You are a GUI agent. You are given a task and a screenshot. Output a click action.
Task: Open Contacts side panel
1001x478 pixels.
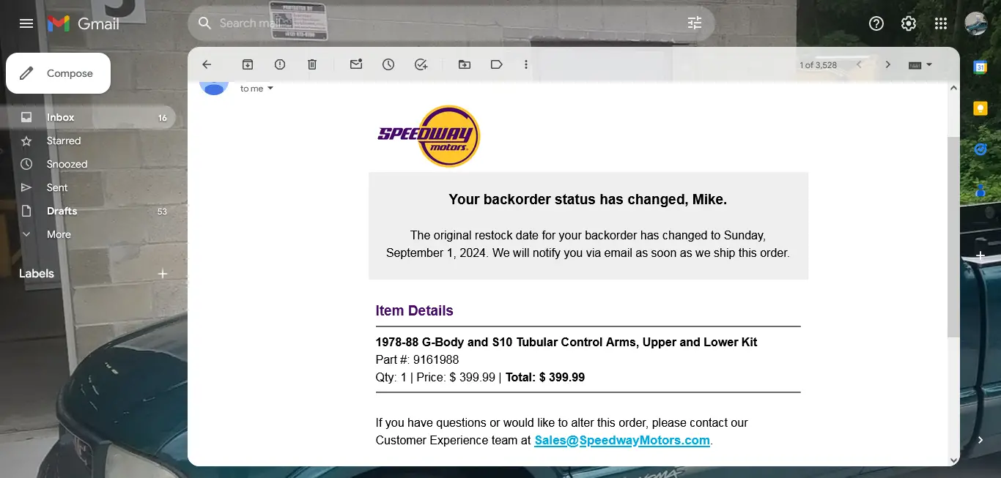[980, 190]
